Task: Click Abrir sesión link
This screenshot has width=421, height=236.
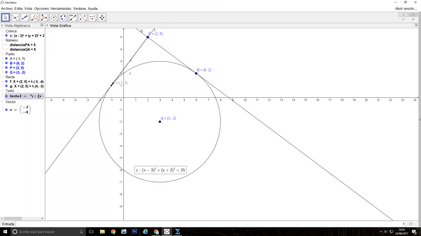Action: (406, 8)
